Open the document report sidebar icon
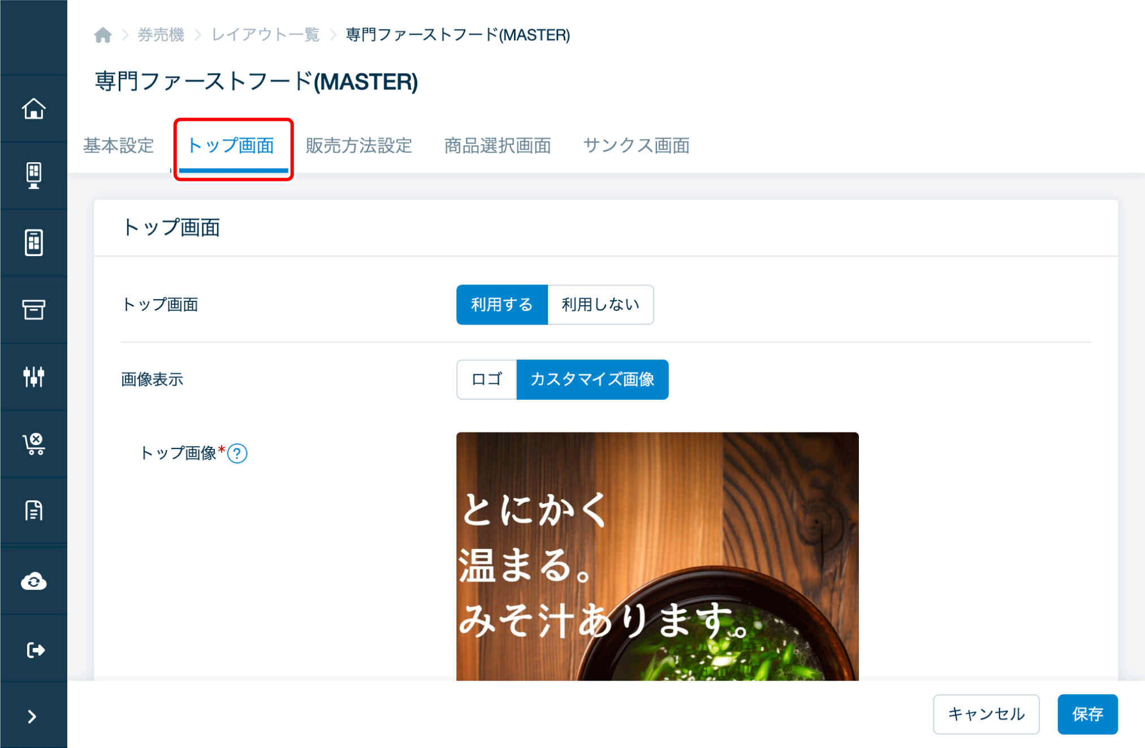Screen dimensions: 1145x748 coord(34,511)
